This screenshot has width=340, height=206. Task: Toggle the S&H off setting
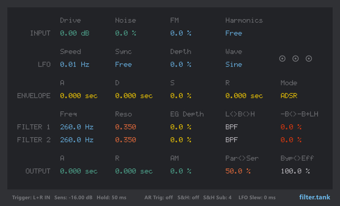pyautogui.click(x=188, y=198)
